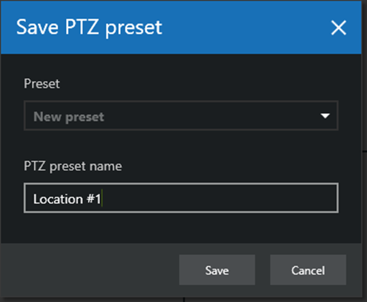Click the Preset label
367x302 pixels.
42,84
